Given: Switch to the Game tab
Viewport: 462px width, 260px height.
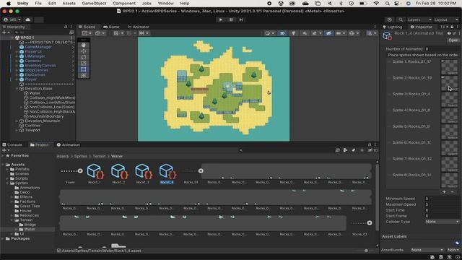Looking at the screenshot, I should (x=111, y=27).
